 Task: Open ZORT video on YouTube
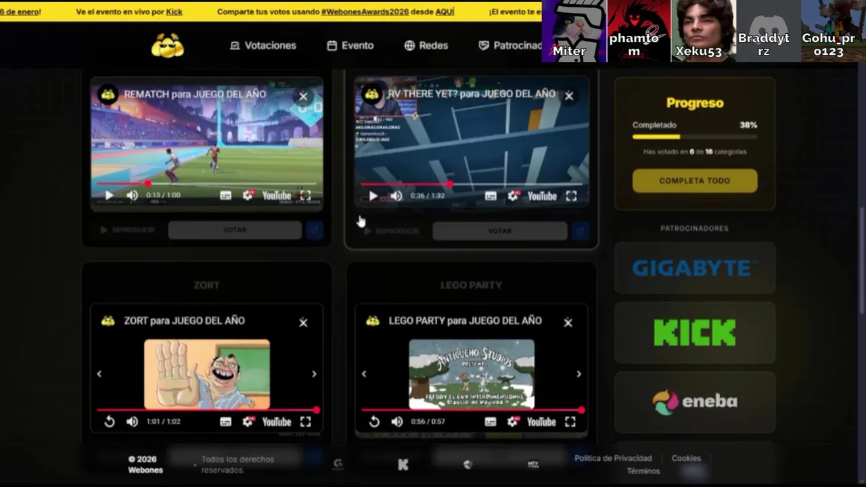[277, 421]
